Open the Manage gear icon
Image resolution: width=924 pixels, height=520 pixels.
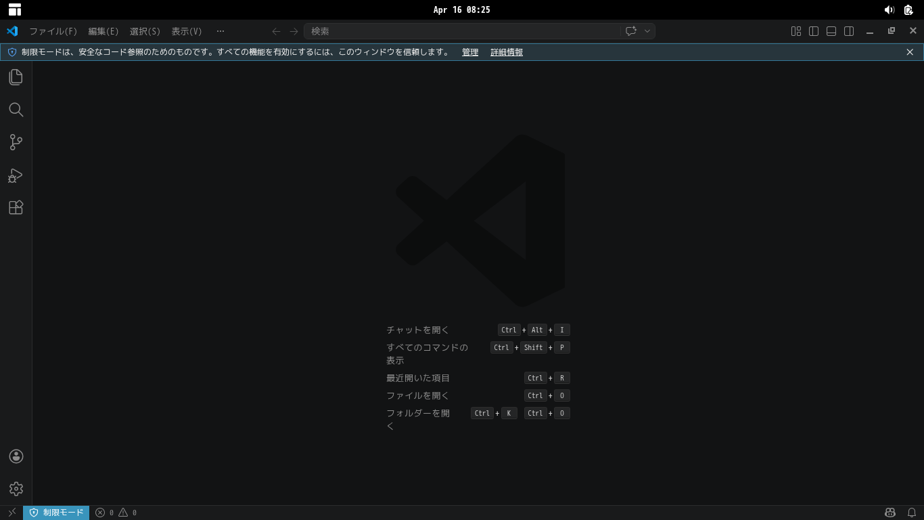pyautogui.click(x=16, y=489)
